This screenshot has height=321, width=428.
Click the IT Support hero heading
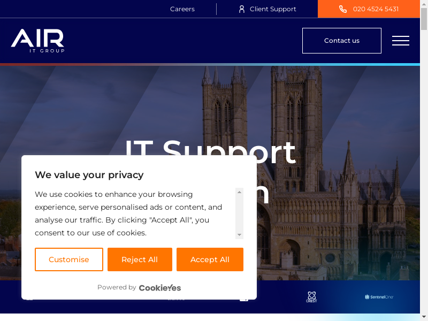point(210,151)
